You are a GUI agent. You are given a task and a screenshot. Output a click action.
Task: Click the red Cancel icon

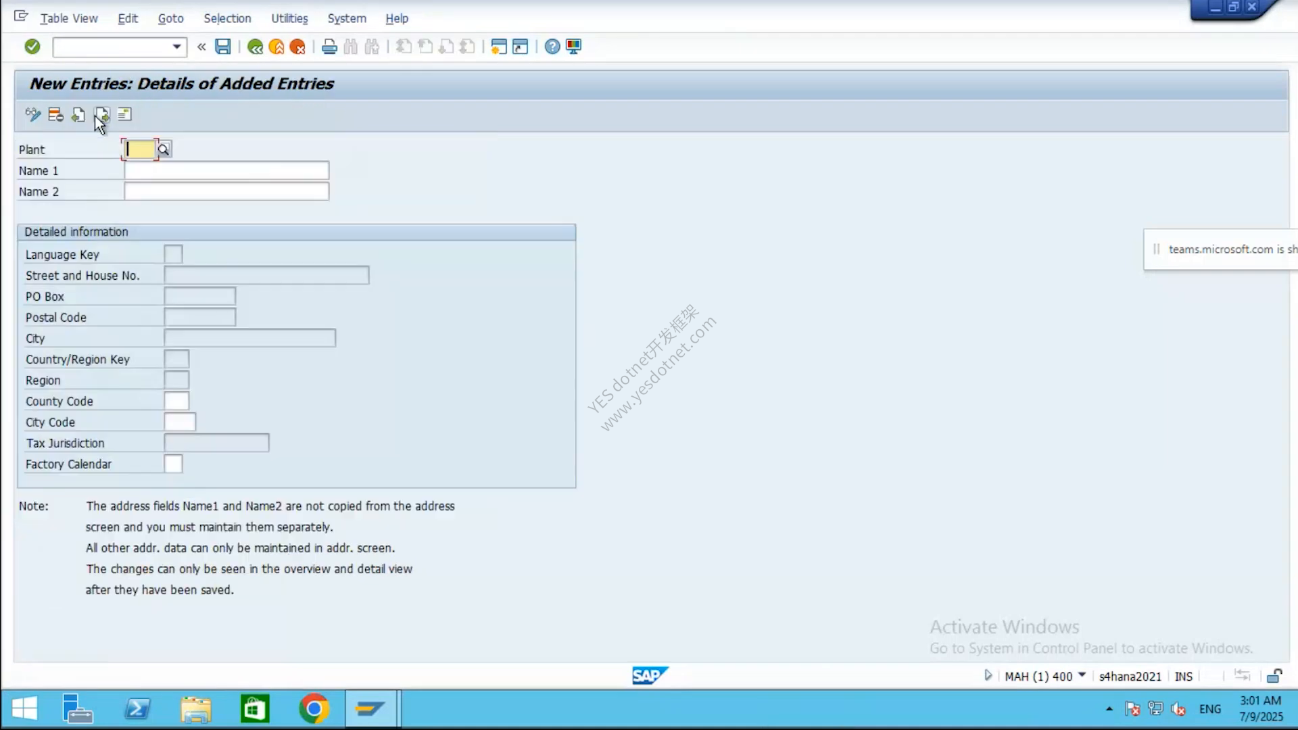(297, 47)
